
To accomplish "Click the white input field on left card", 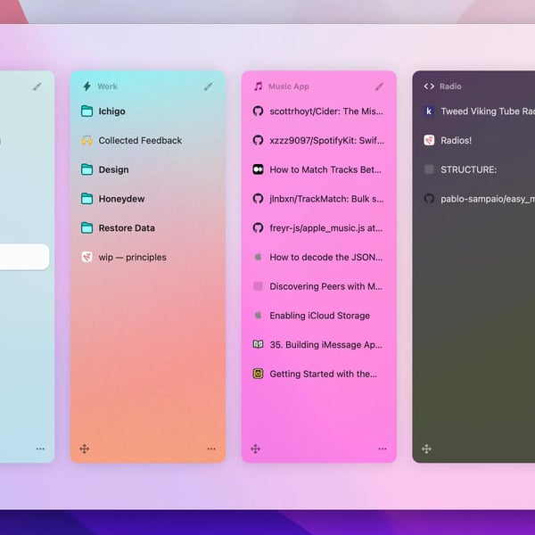I will point(24,257).
